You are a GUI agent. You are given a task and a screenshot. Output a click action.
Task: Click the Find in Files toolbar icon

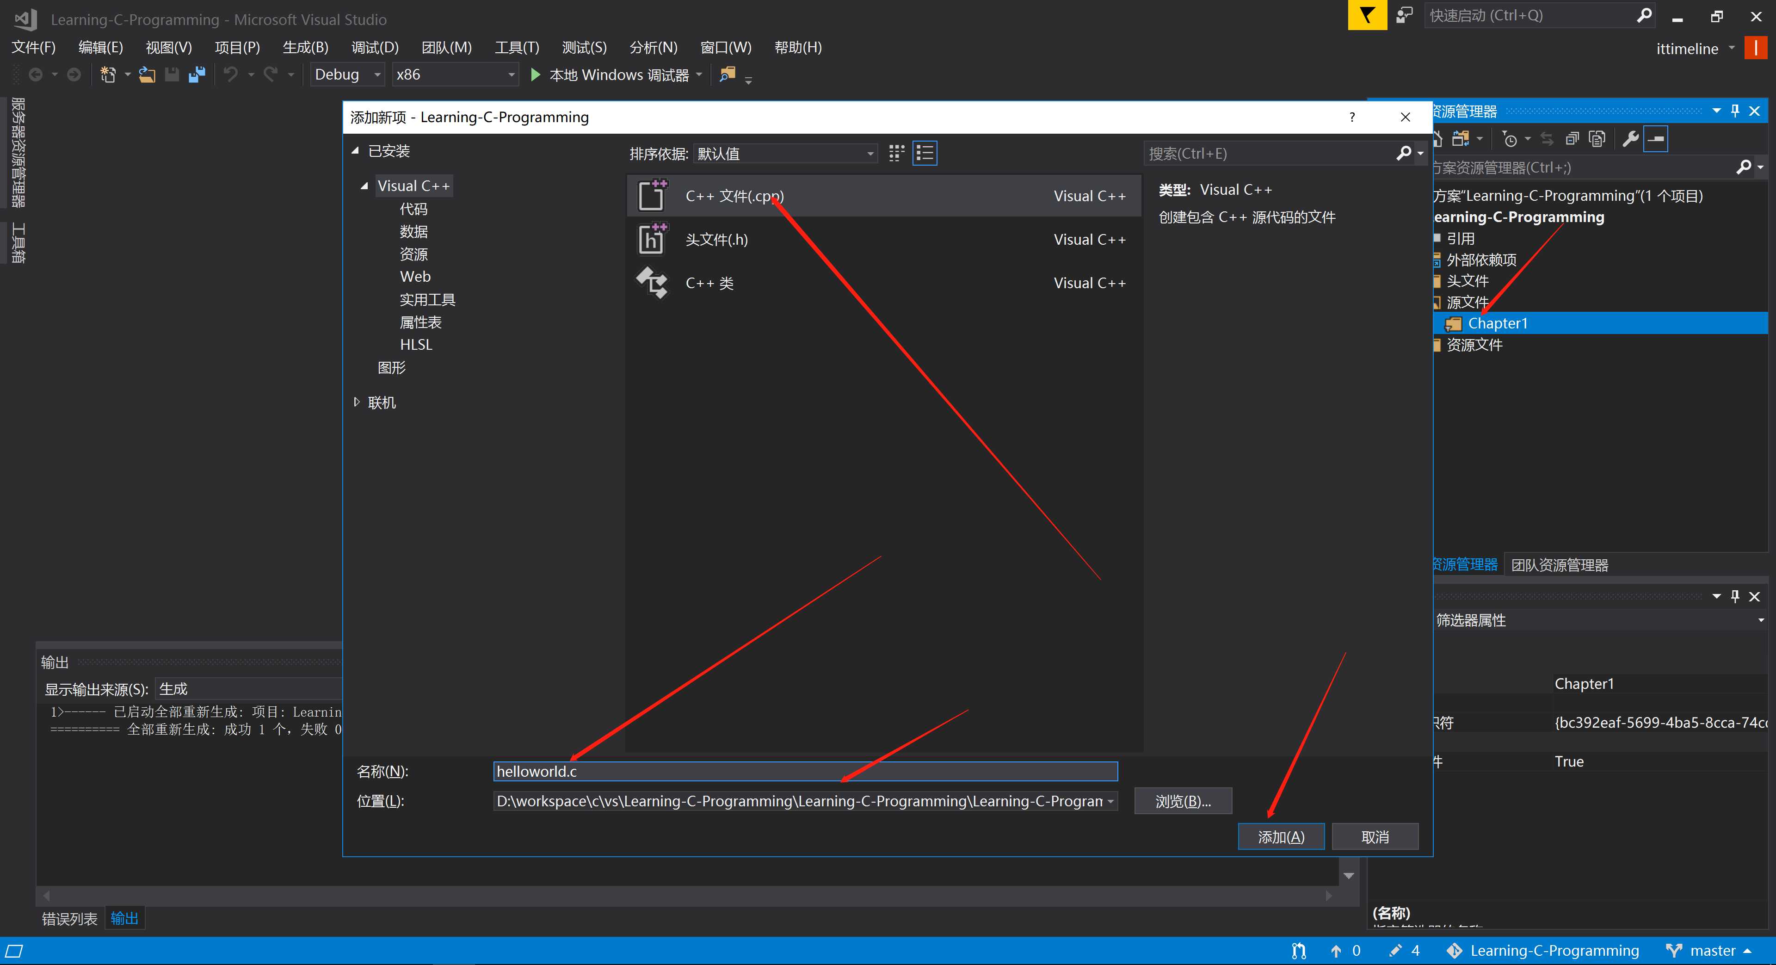(x=728, y=74)
